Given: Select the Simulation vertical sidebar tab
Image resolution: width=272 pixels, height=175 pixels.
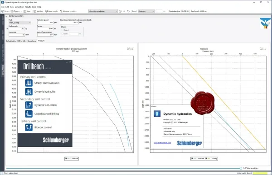Looking at the screenshot, I should [3, 70].
